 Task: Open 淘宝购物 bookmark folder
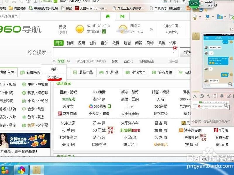pyautogui.click(x=17, y=8)
